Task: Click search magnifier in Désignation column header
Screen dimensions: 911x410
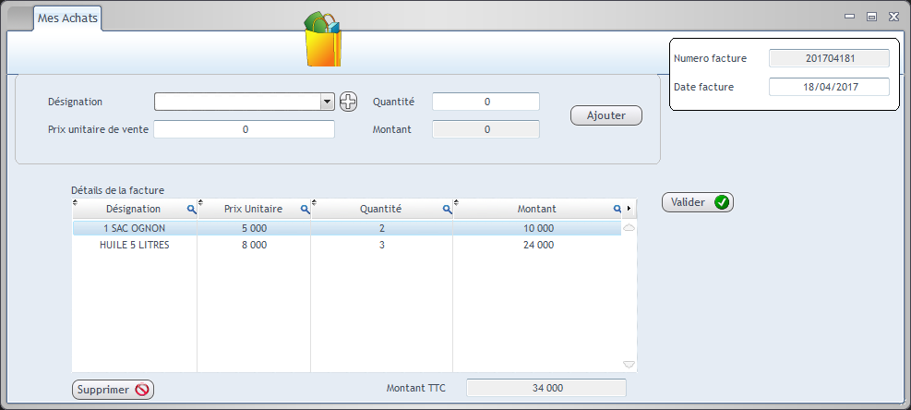Action: tap(191, 210)
